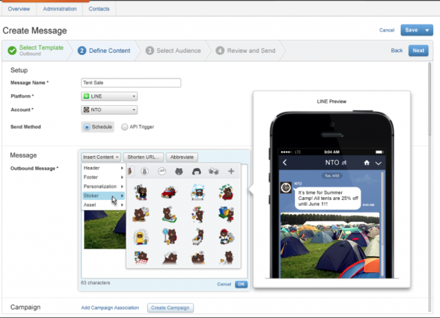Screen dimensions: 440x318
Task: Tap back arrow in LINE phone preview
Action: pos(285,162)
